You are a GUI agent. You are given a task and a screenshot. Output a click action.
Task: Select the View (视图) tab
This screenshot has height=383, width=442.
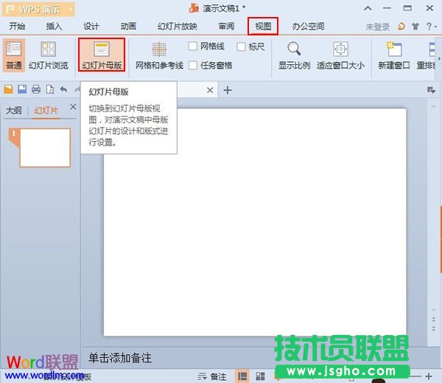[263, 27]
